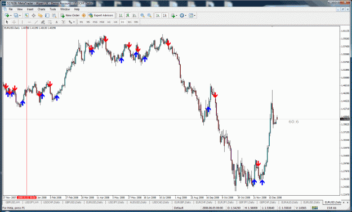352x212 pixels.
Task: Switch timeframe to H4
Action: 115,22
